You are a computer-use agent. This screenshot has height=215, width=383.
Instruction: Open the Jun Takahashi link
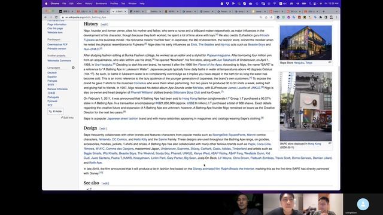pos(226,60)
